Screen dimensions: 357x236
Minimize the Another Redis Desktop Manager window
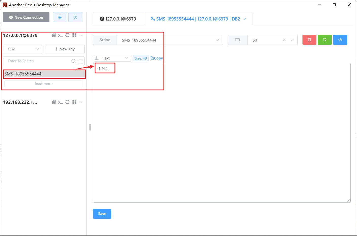(319, 5)
